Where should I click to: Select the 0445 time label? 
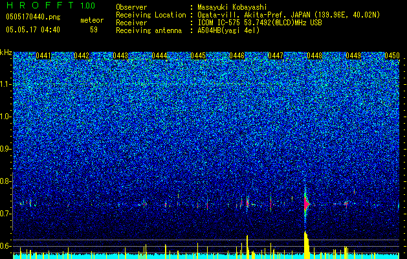(198, 56)
